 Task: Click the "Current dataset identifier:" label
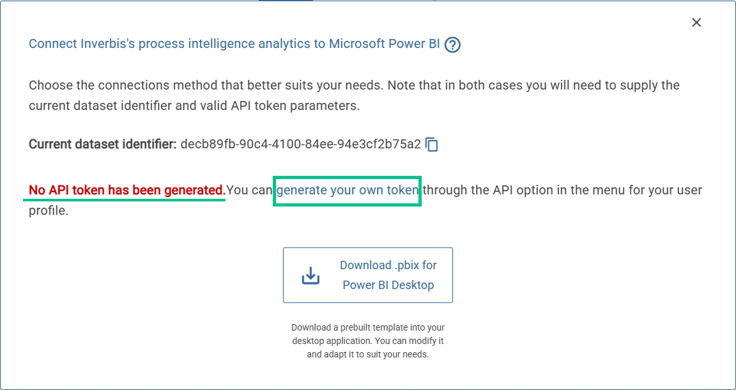(102, 144)
